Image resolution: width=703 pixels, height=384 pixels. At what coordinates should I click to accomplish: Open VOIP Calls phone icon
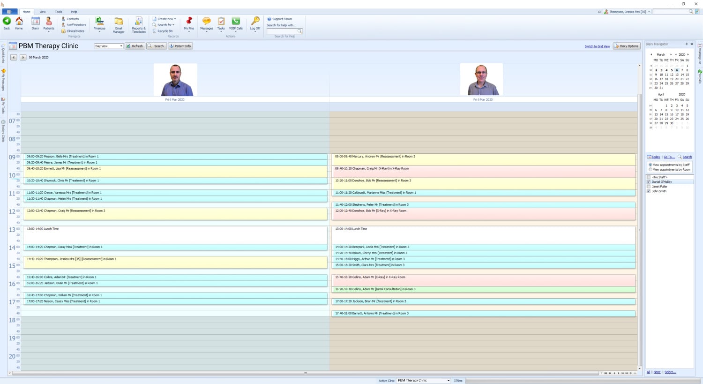point(236,22)
